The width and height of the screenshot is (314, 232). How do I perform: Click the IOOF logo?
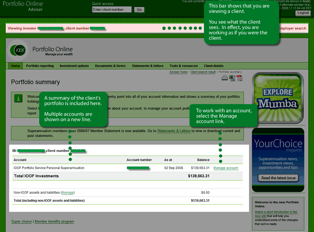click(x=18, y=50)
